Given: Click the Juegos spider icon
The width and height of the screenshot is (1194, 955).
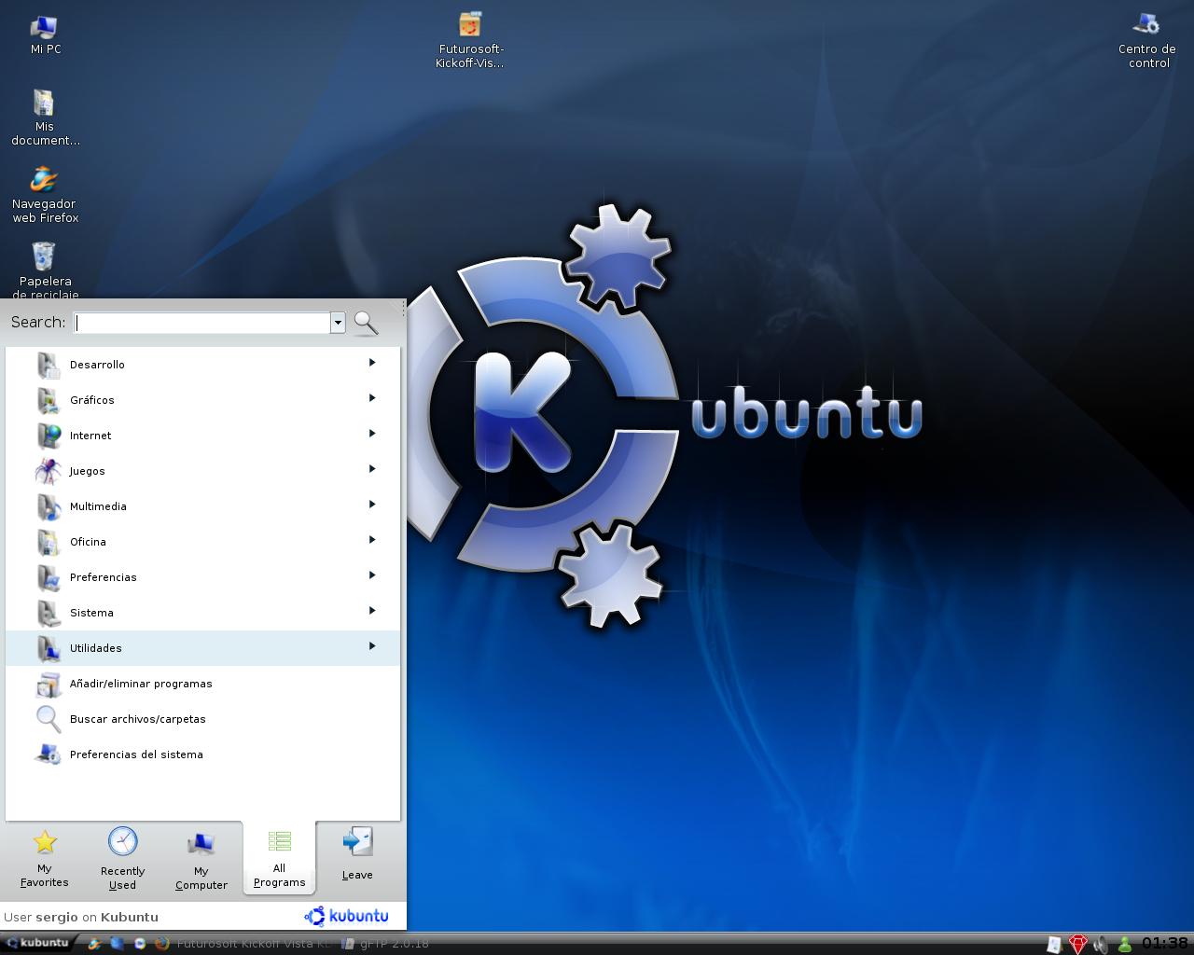Looking at the screenshot, I should tap(49, 471).
